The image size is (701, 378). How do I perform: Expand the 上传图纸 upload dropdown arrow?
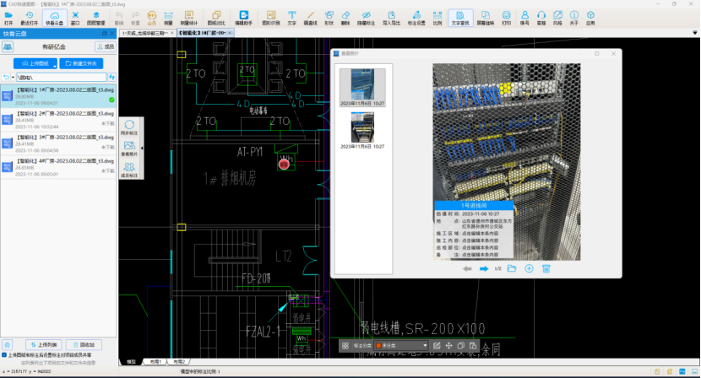[55, 64]
